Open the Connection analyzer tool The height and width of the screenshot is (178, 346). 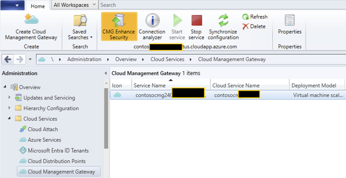(152, 27)
